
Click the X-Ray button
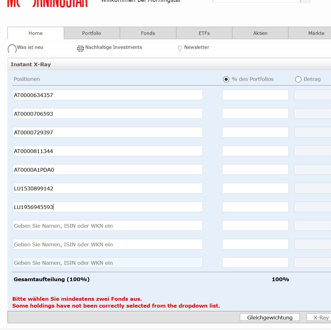tap(319, 317)
